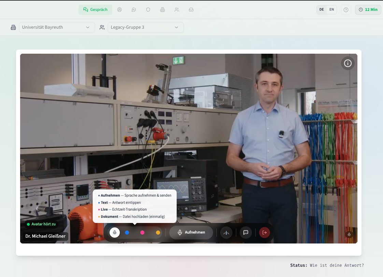Click the Dokument — Datei hochladen tooltip line

131,216
